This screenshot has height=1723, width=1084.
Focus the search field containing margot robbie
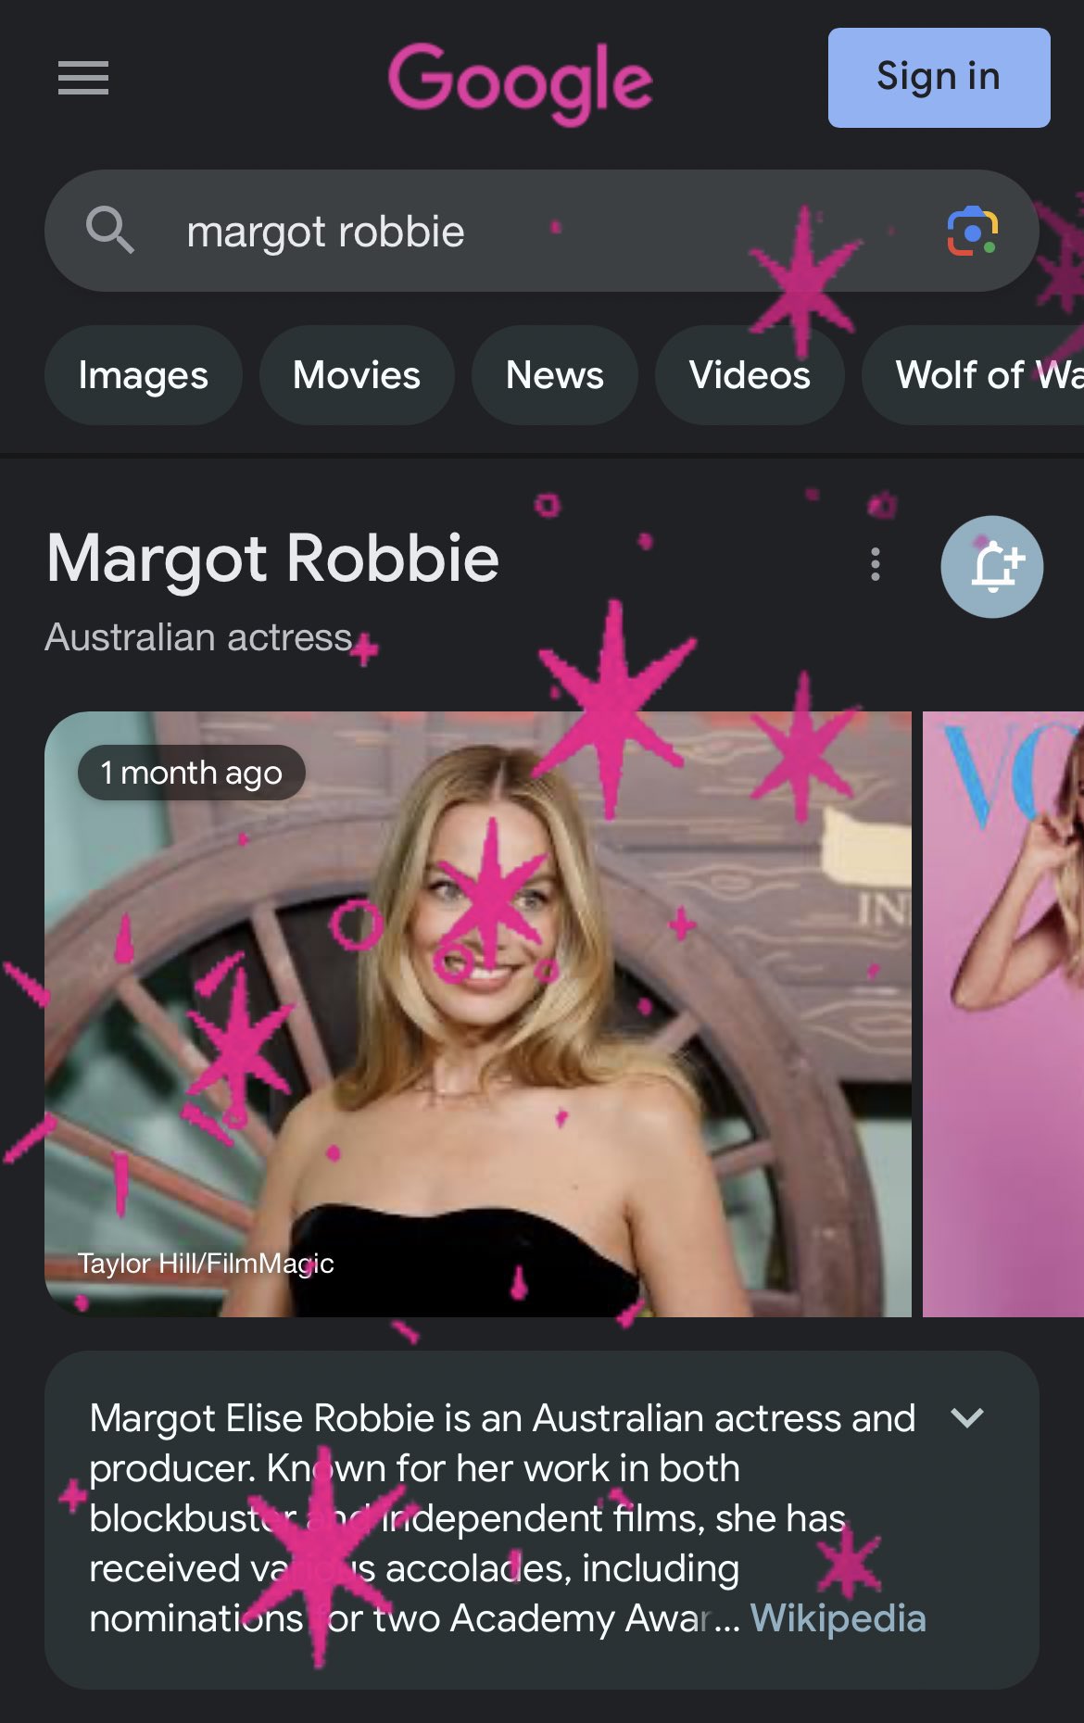(541, 231)
